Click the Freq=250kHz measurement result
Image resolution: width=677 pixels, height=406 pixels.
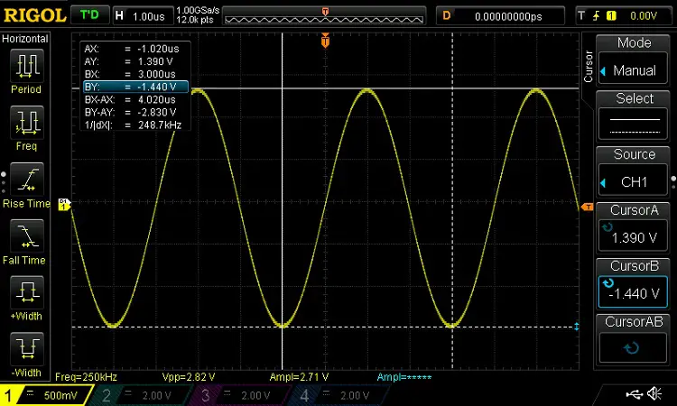[86, 377]
